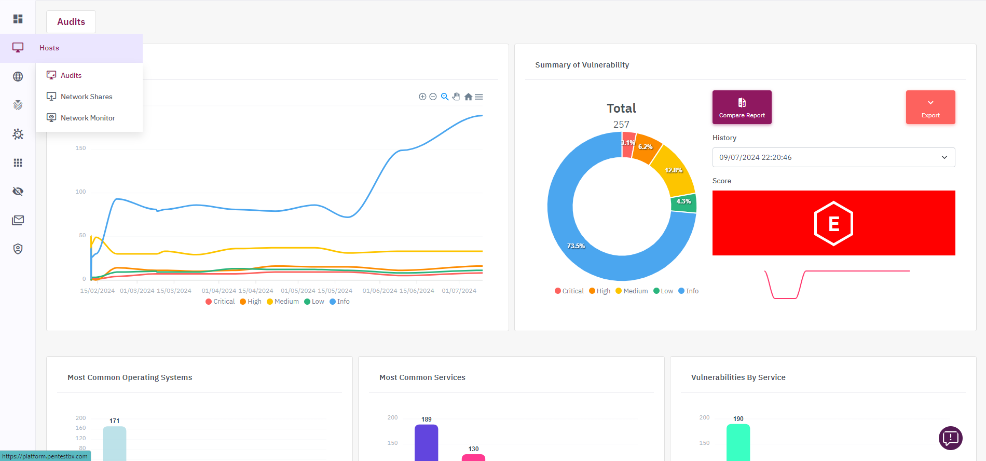This screenshot has width=986, height=461.
Task: Click the 73.5% Info donut segment
Action: tap(576, 246)
